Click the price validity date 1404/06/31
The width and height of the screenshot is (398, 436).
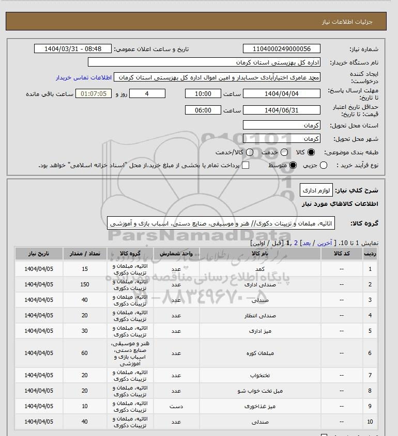tap(281, 110)
